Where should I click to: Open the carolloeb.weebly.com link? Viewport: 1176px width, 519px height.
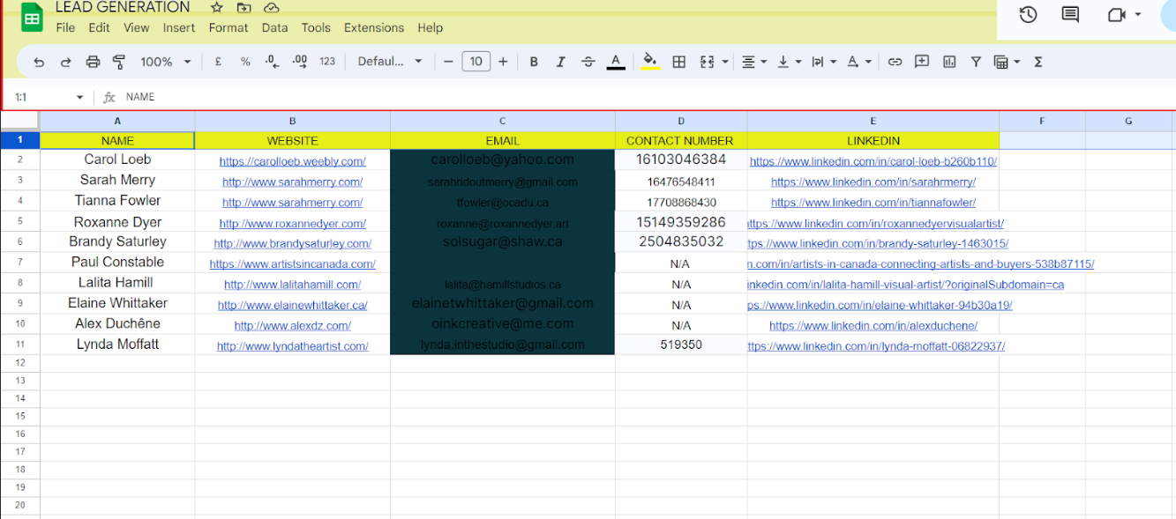pyautogui.click(x=292, y=161)
